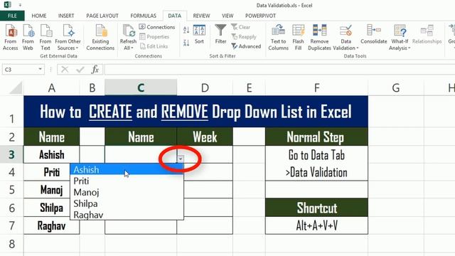Go to the FORMULAS tab
Image resolution: width=455 pixels, height=256 pixels.
coord(144,16)
